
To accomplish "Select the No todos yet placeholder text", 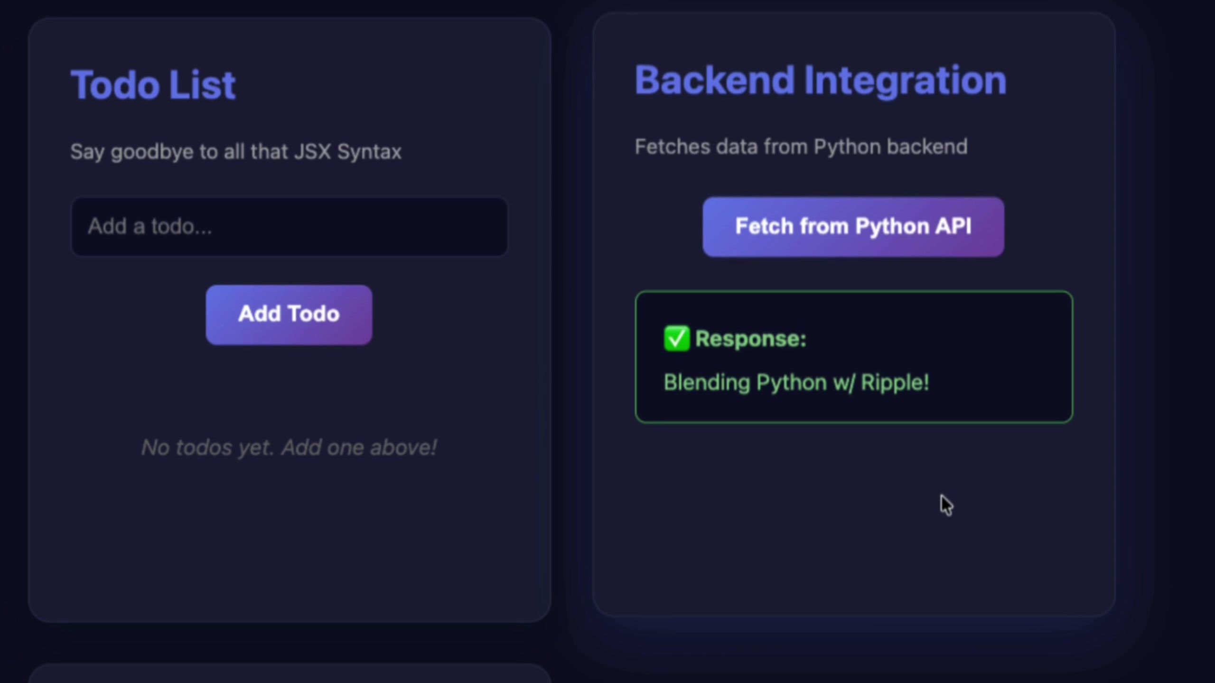I will 289,447.
